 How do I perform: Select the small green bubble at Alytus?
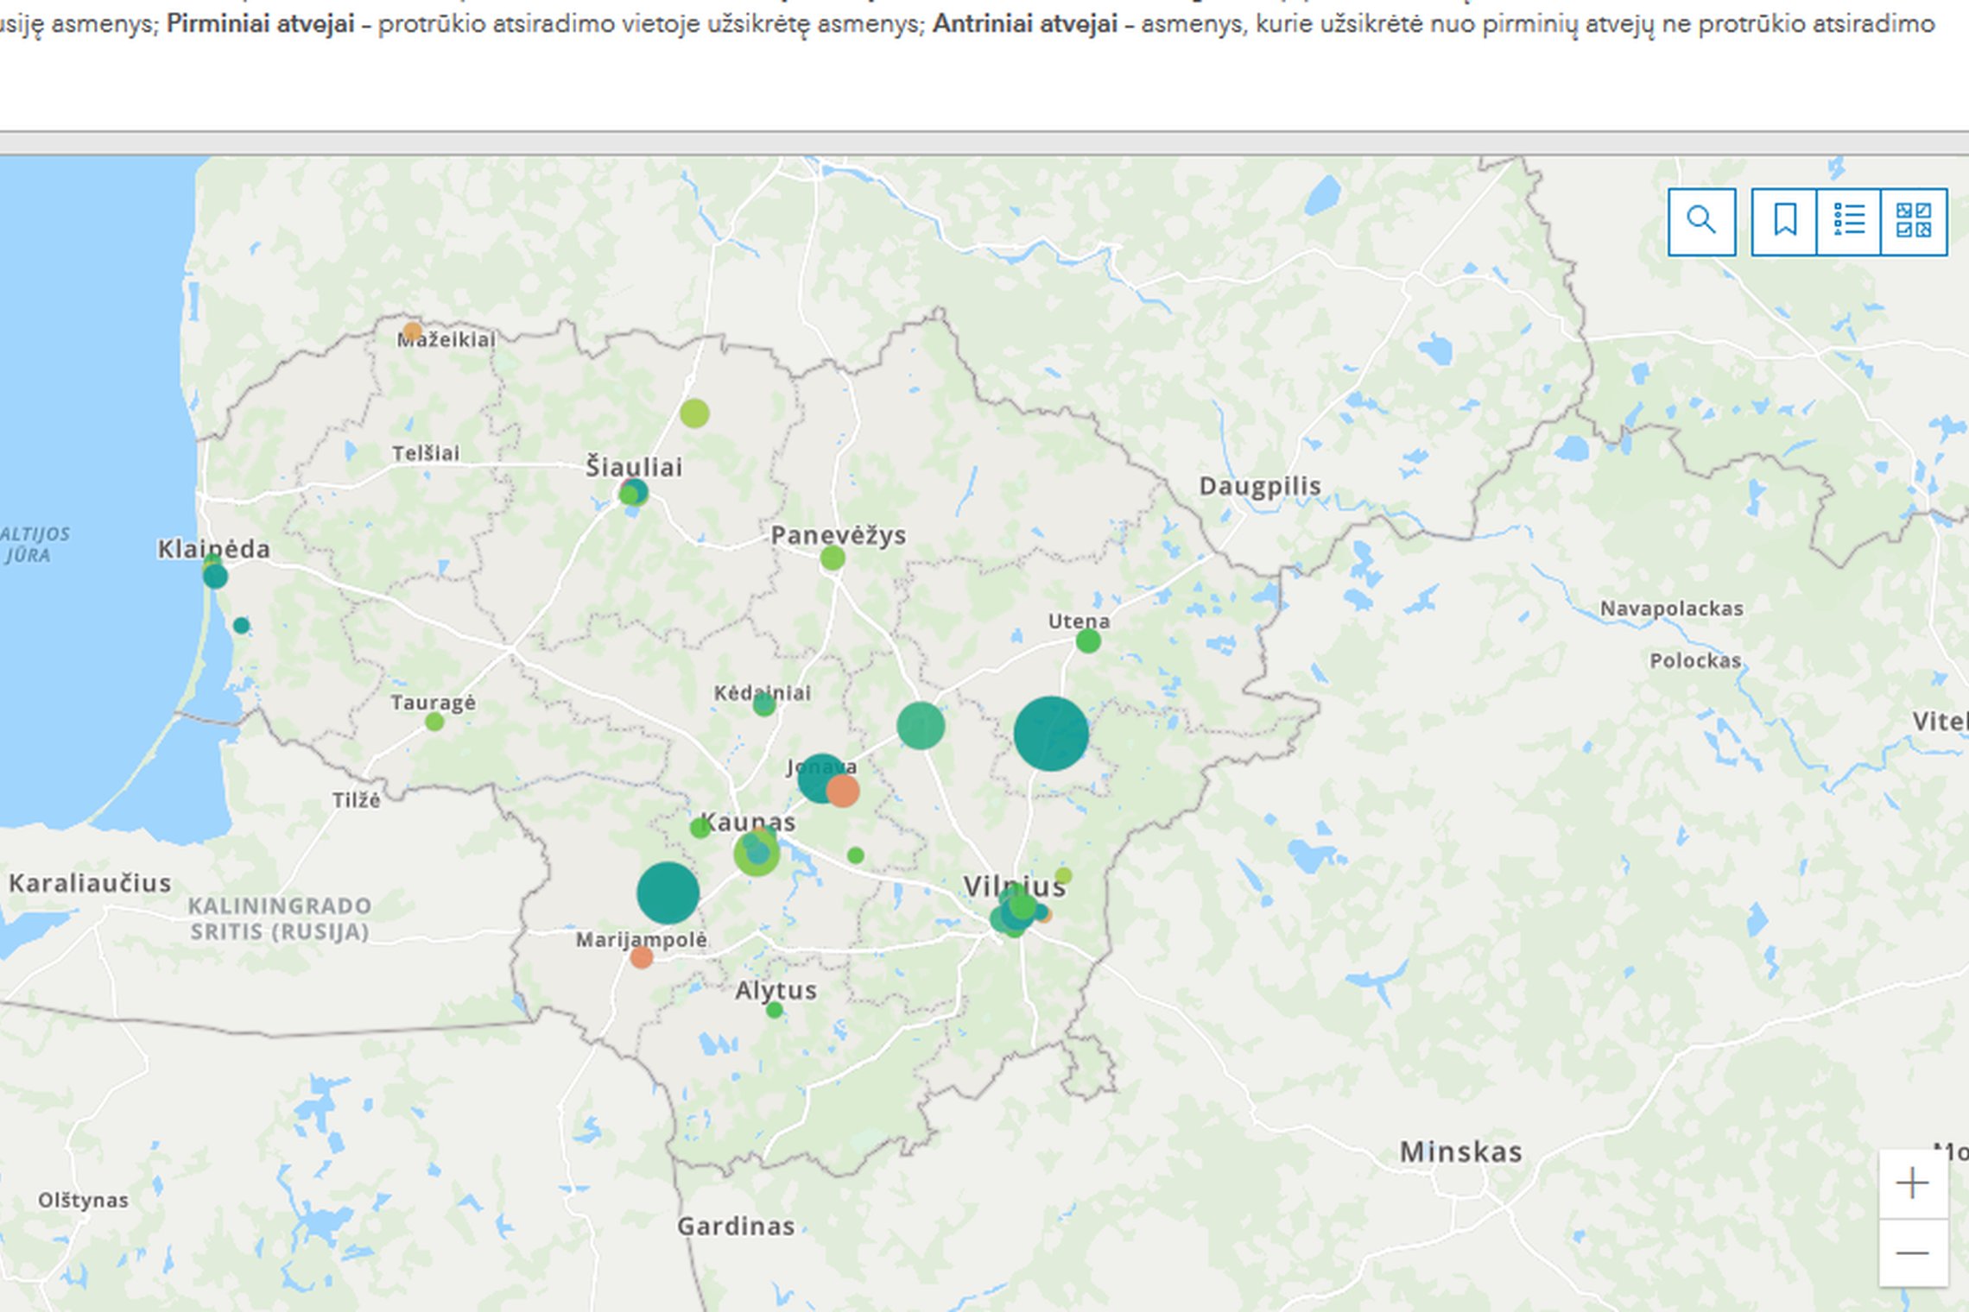tap(775, 1010)
